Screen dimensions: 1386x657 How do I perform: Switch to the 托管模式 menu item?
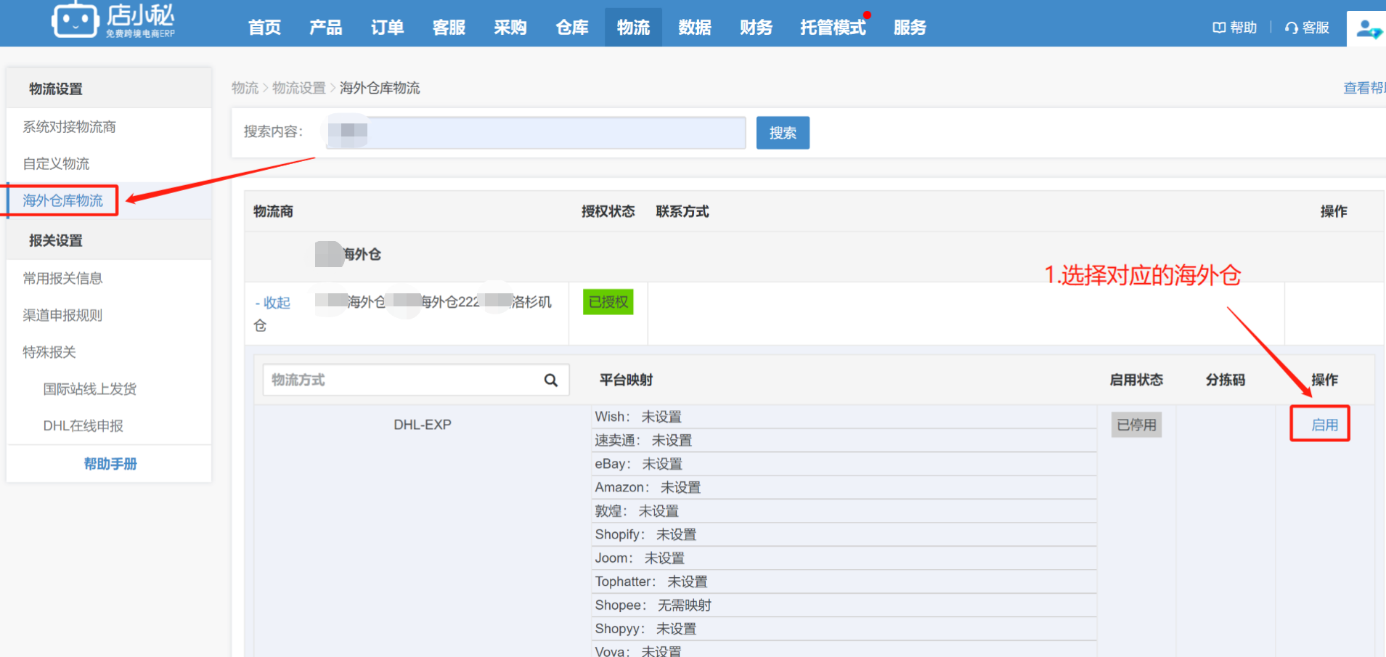[833, 28]
